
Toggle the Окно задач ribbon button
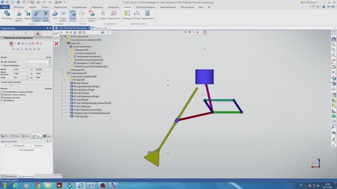[x=46, y=16]
